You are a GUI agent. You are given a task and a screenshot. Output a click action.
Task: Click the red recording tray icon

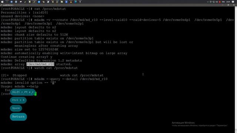pyautogui.click(x=220, y=2)
